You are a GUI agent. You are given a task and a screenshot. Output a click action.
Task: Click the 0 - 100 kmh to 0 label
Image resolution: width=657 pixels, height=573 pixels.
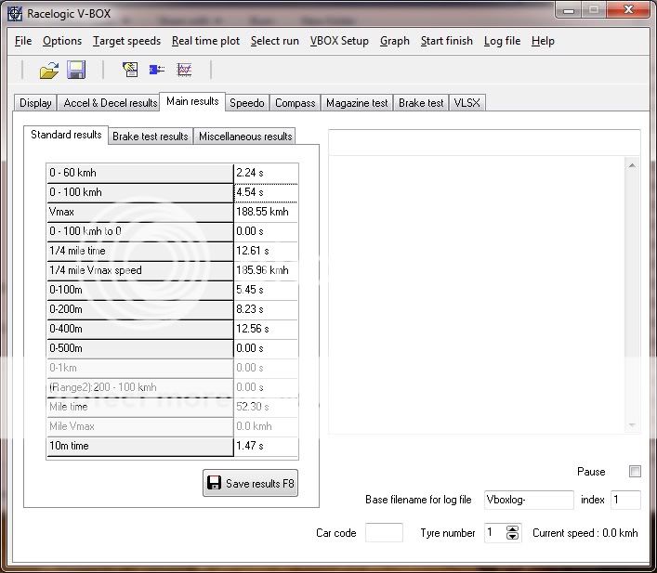(x=140, y=231)
